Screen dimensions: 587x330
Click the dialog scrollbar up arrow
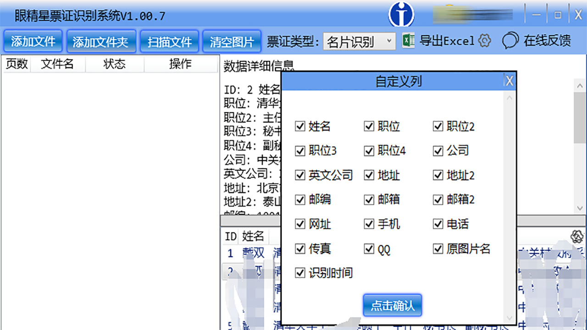tap(509, 98)
